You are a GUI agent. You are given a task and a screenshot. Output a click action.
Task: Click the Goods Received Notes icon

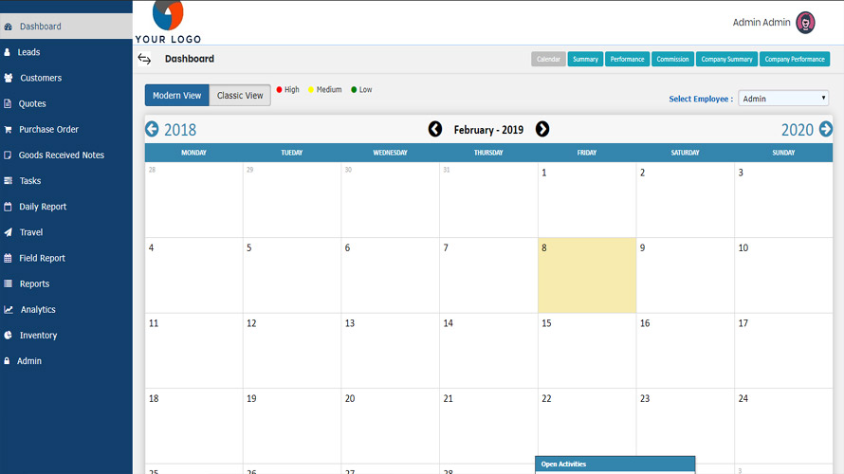point(8,155)
